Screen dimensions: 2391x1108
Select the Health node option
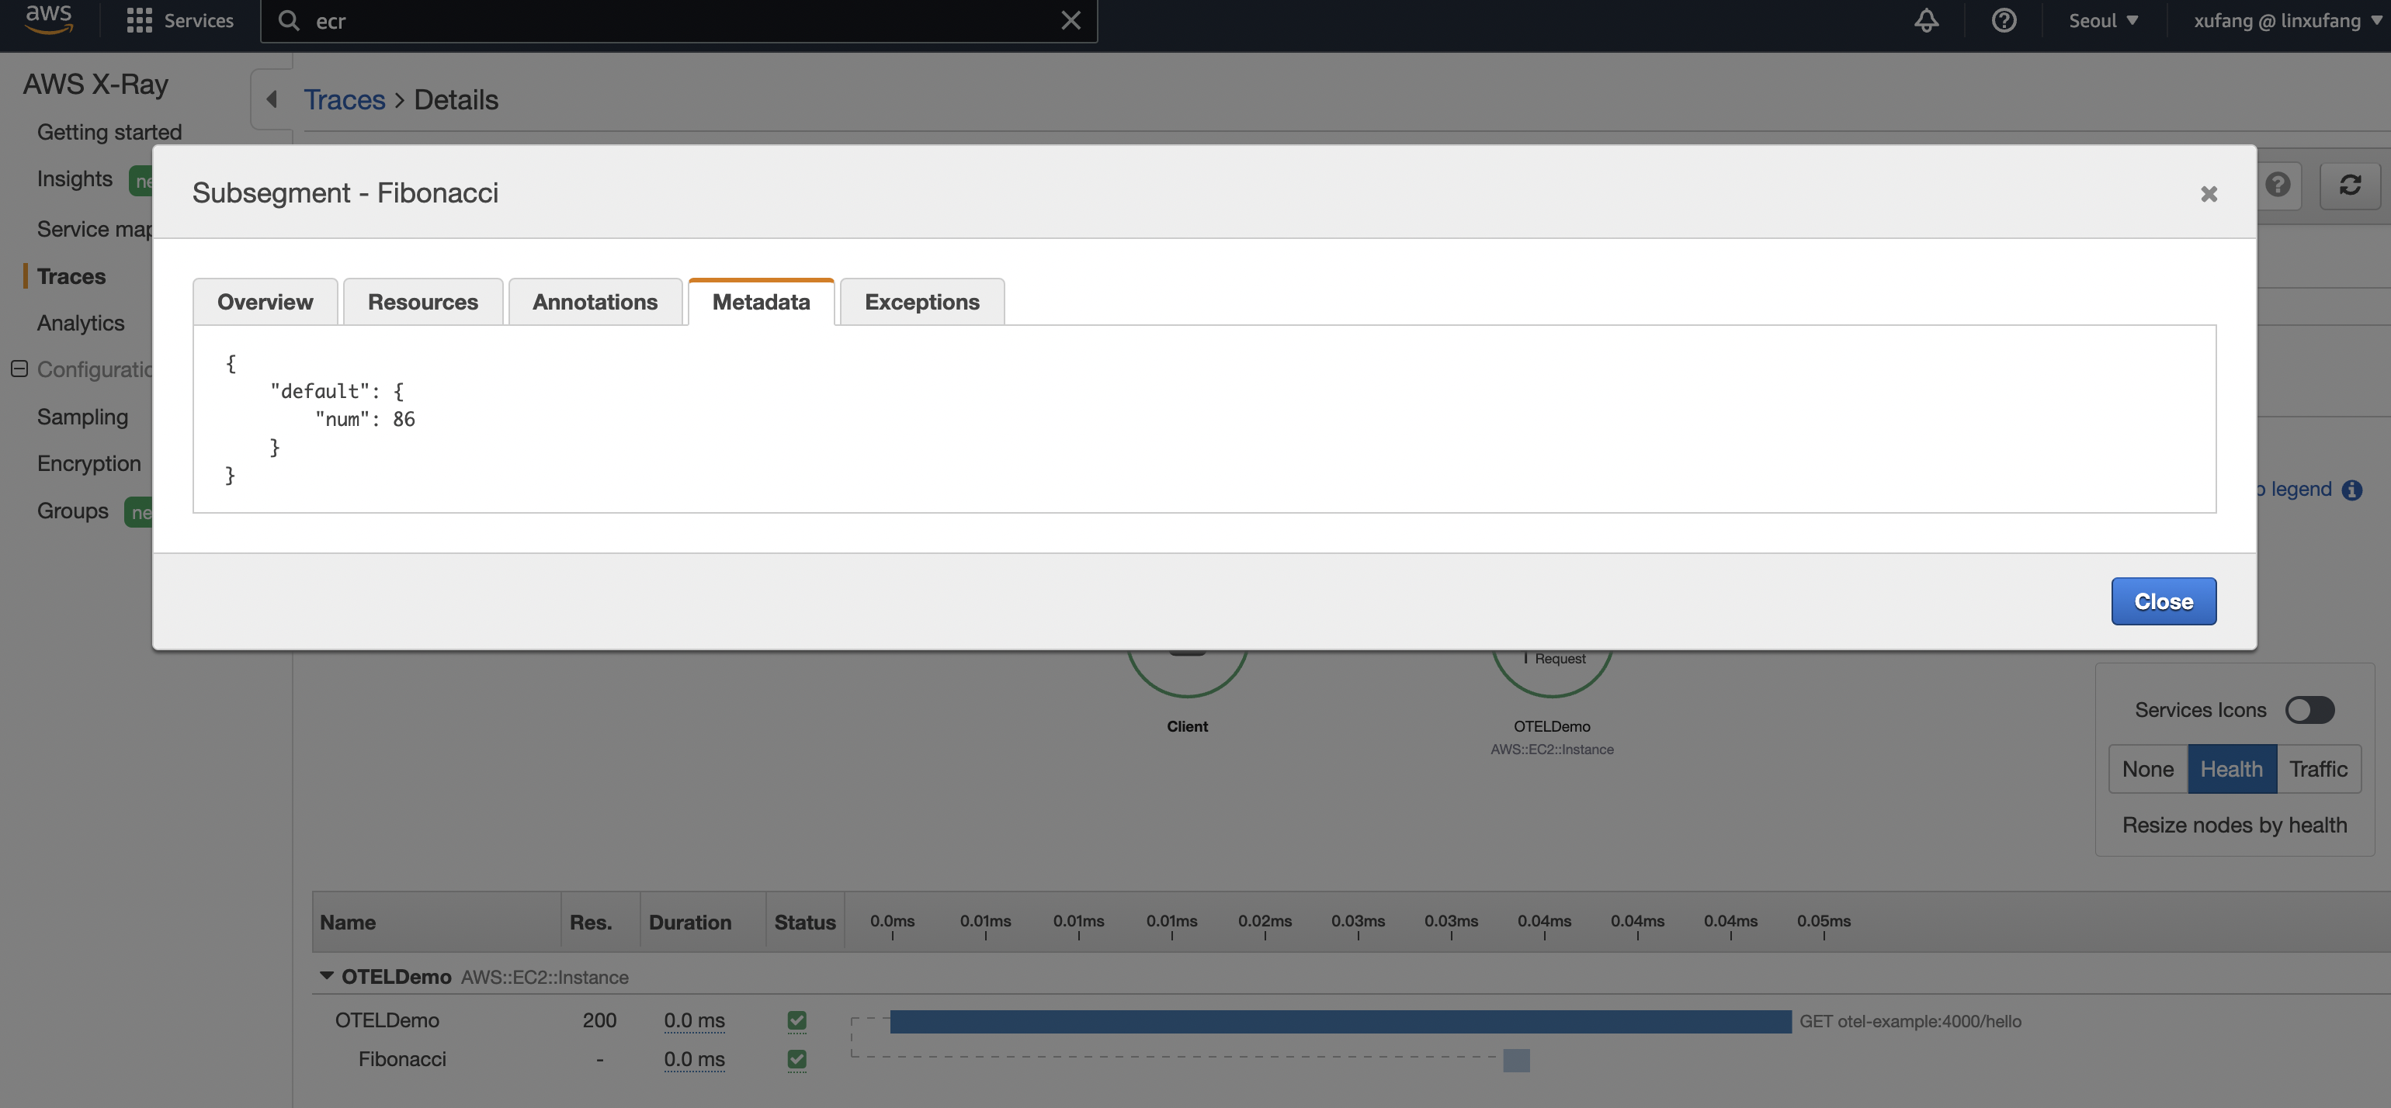point(2231,768)
